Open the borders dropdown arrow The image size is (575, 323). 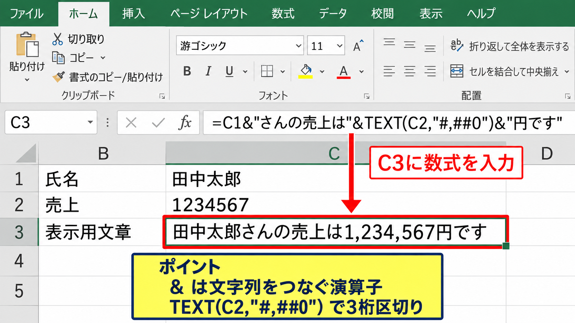[283, 72]
